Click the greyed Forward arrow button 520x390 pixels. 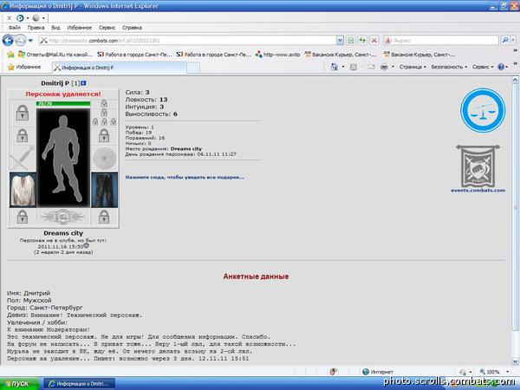click(21, 40)
